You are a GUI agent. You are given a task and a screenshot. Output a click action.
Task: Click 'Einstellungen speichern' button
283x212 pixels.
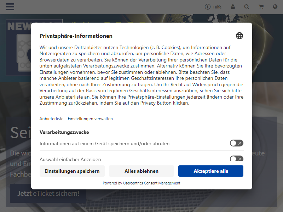tap(72, 171)
